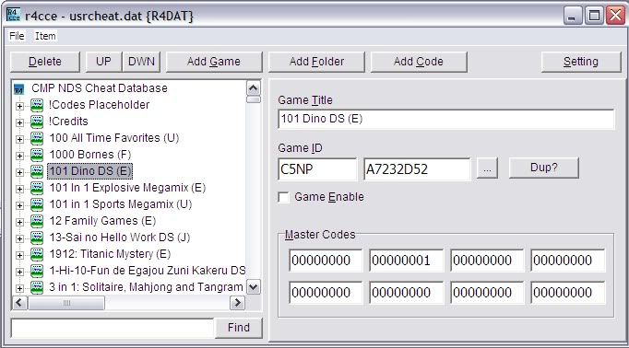
Task: Expand the 100 All Time Favorites (U) node
Action: pyautogui.click(x=19, y=139)
